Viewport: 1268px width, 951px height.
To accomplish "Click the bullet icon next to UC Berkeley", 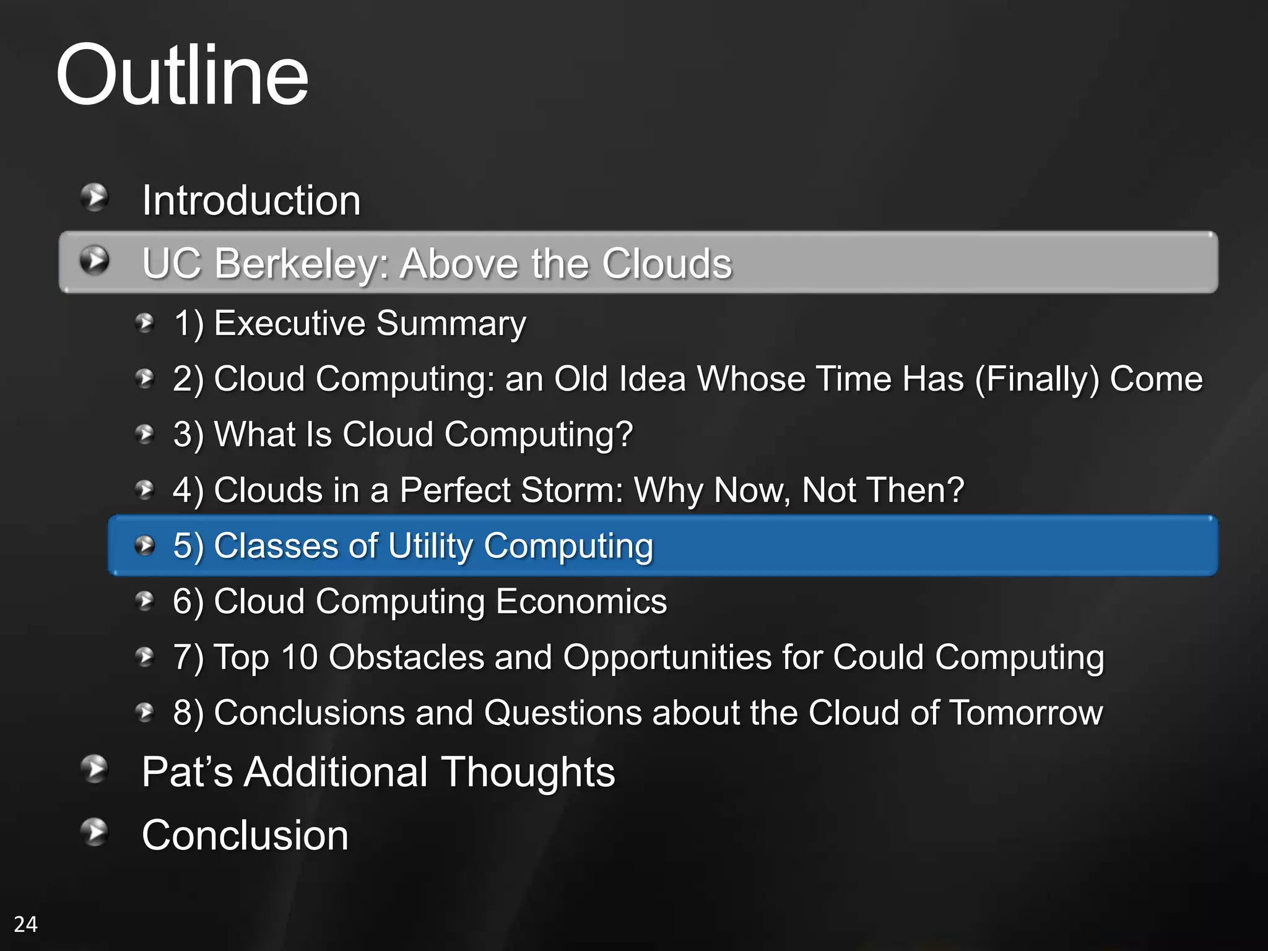I will tap(95, 260).
